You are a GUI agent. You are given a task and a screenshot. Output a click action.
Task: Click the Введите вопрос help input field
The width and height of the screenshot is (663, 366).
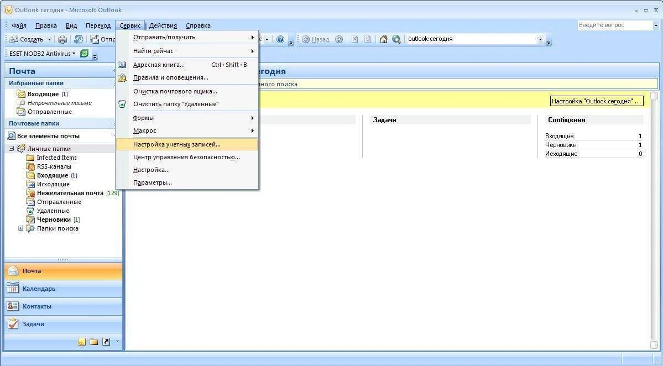click(x=615, y=25)
